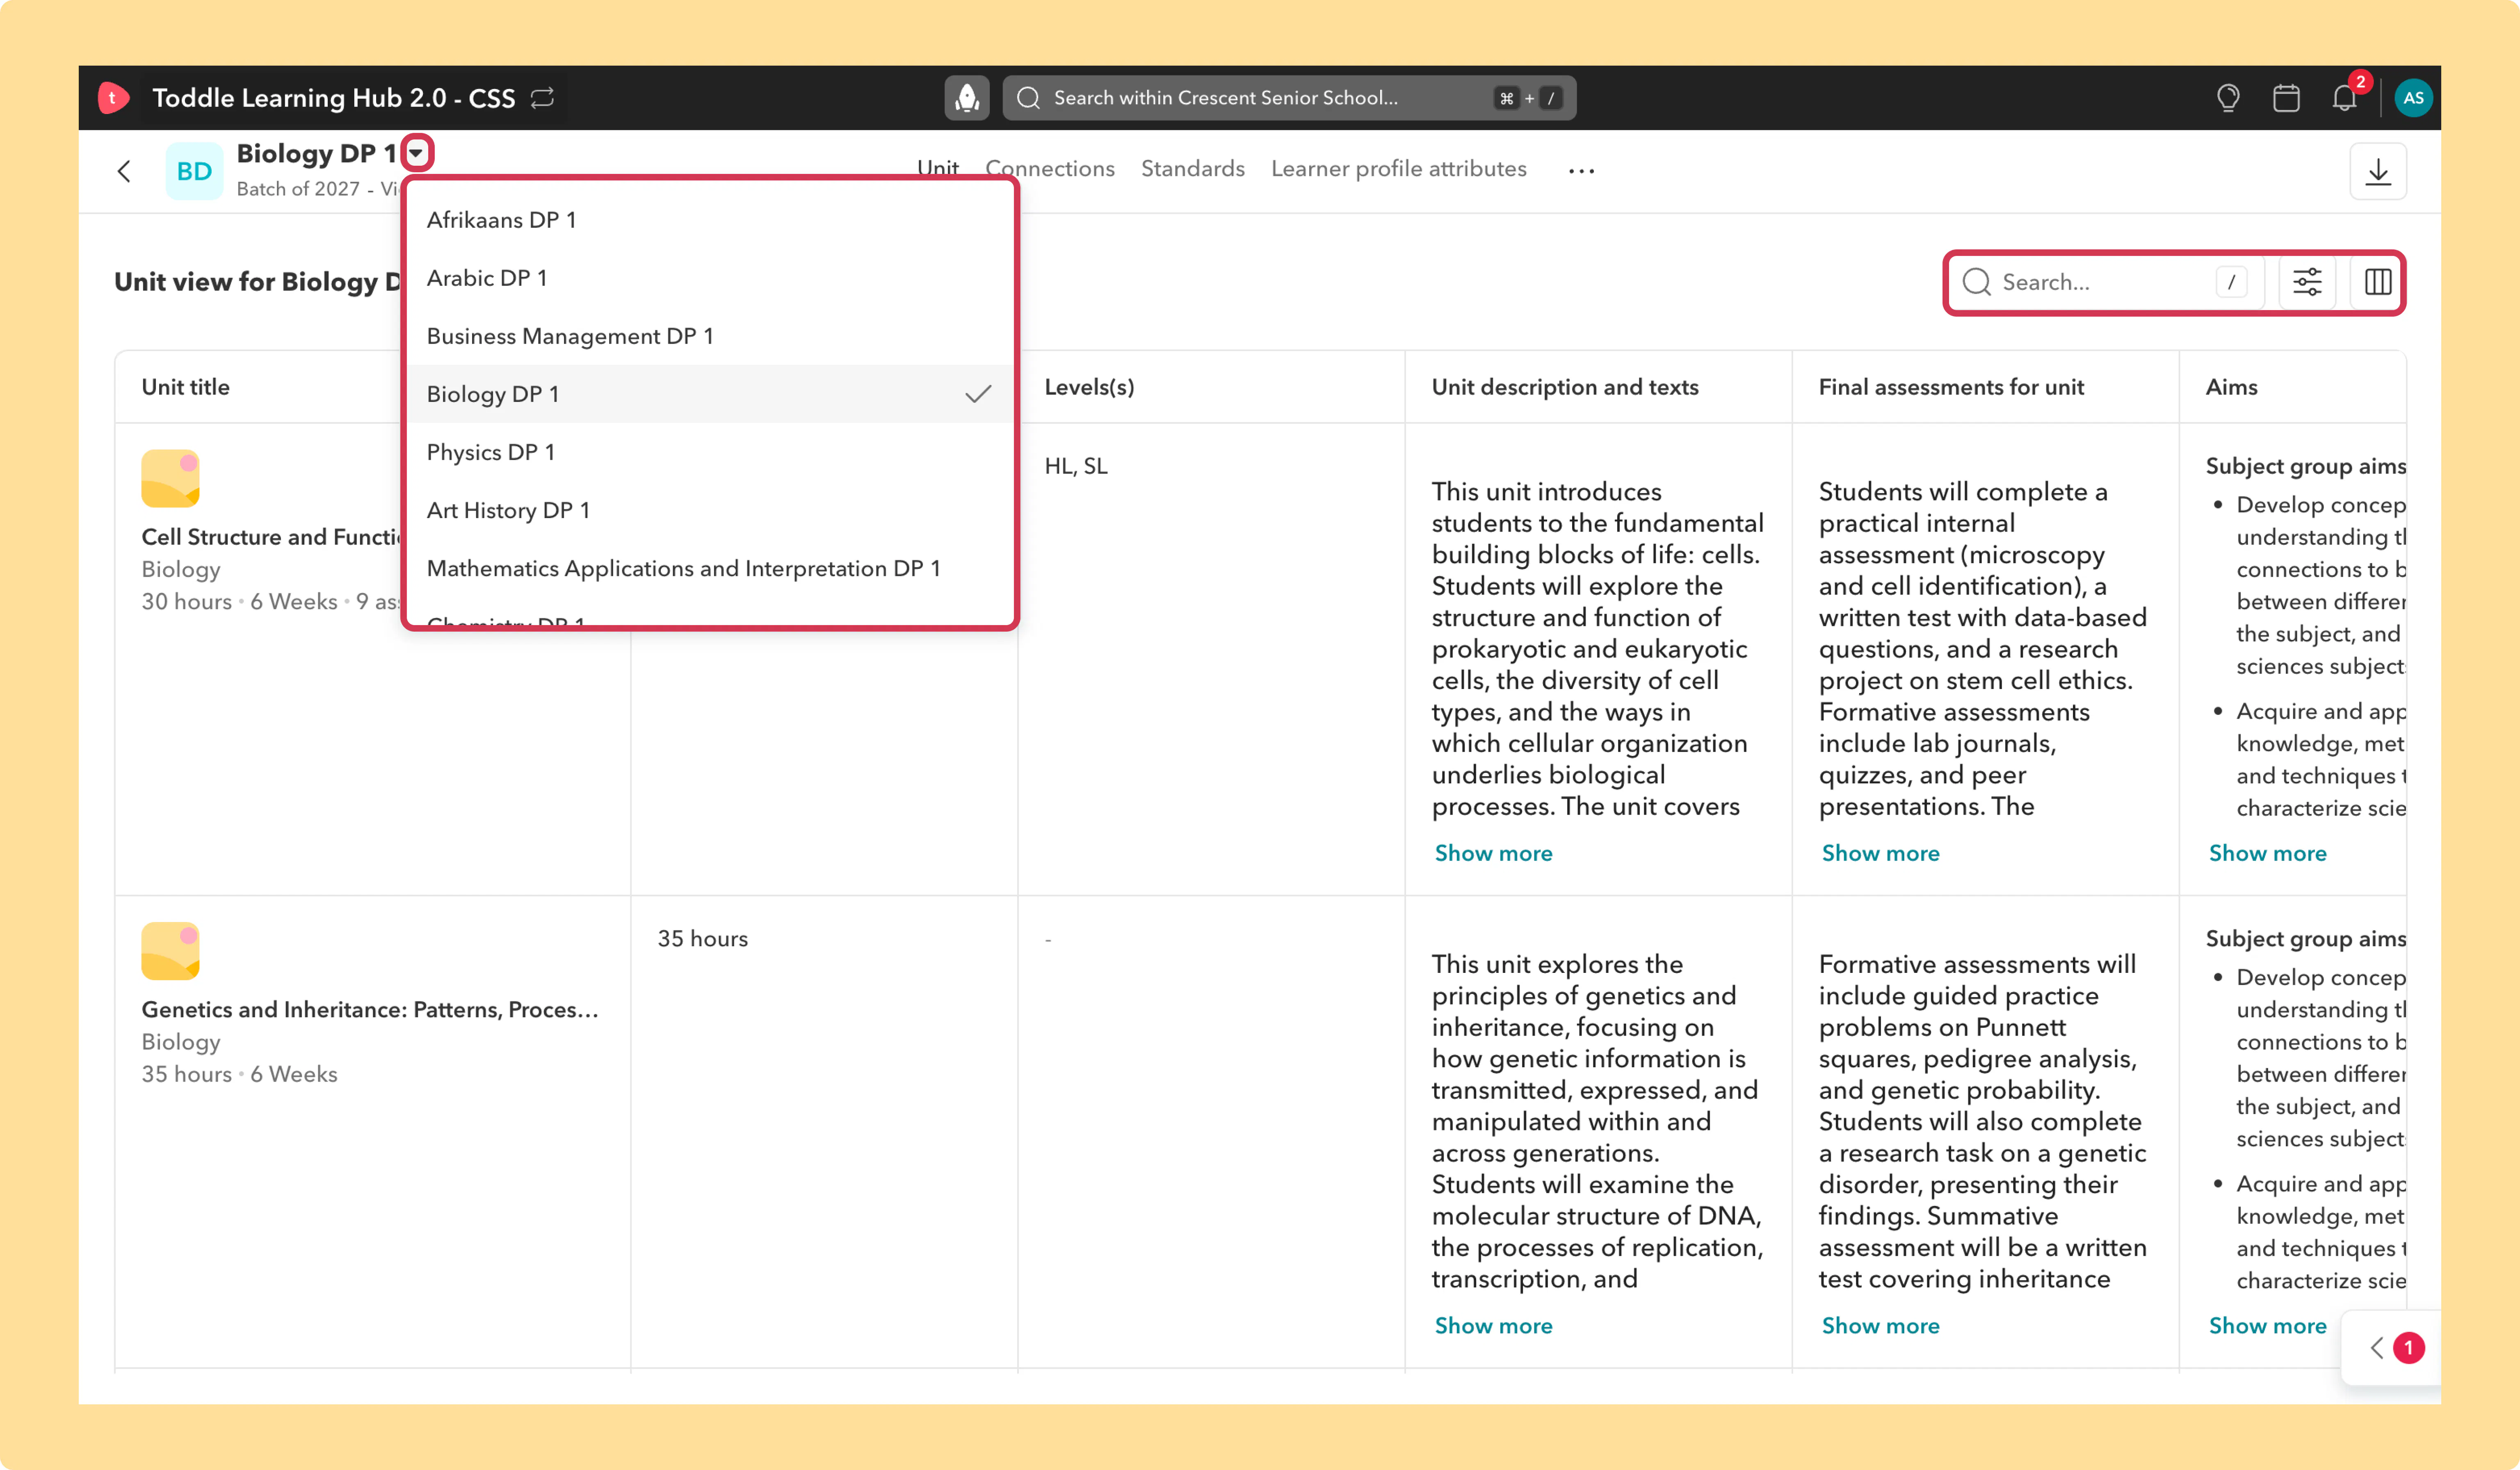Click the Cell Structure unit thumbnail
Screen dimensions: 2520x1470
[170, 478]
